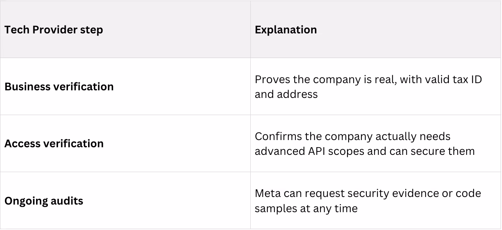Select the "Access verification" row label
Image resolution: width=502 pixels, height=230 pixels.
click(x=54, y=143)
